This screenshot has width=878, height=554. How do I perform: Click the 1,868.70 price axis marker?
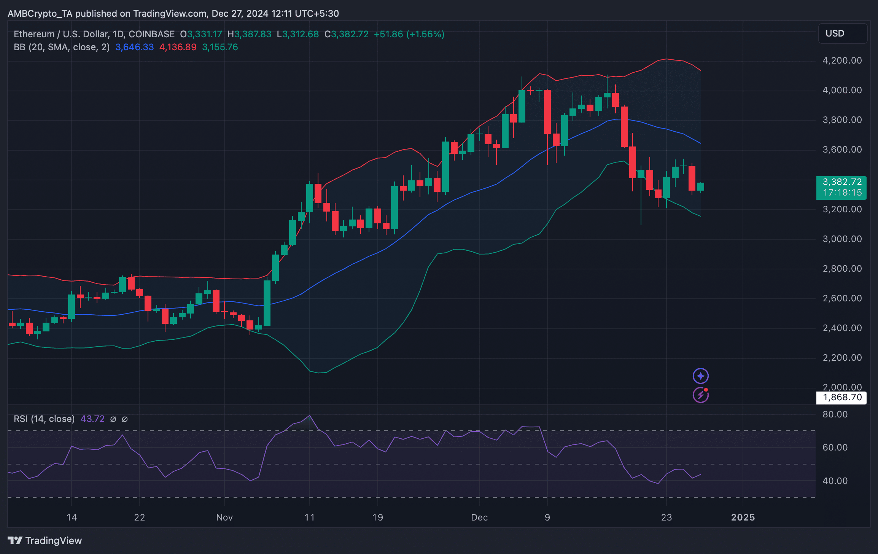click(x=841, y=398)
